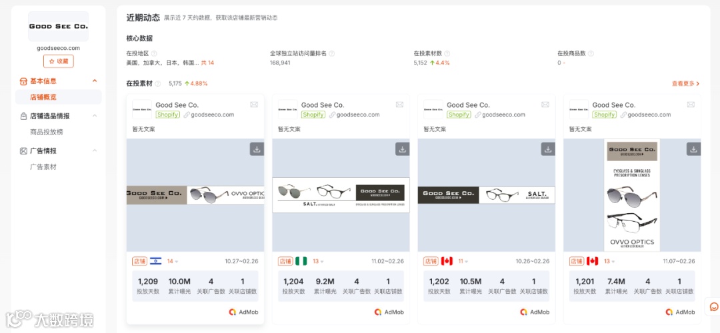Expand the 11 regions dropdown on third card

click(463, 262)
